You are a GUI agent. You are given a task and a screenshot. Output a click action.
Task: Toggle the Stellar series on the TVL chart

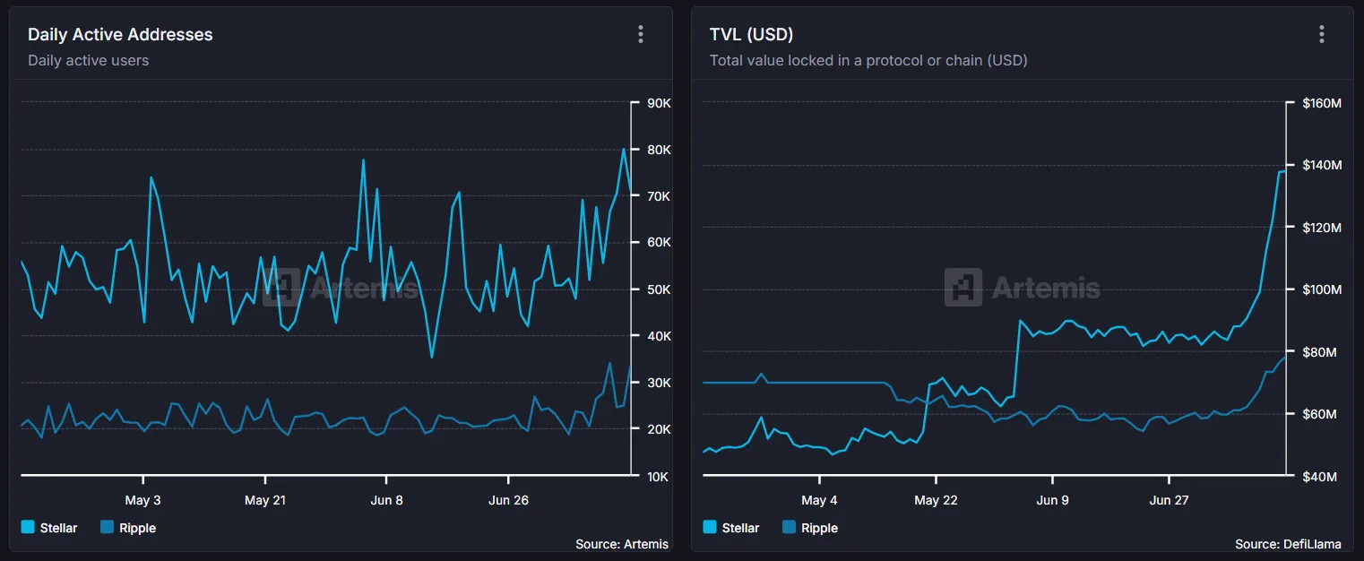tap(732, 528)
